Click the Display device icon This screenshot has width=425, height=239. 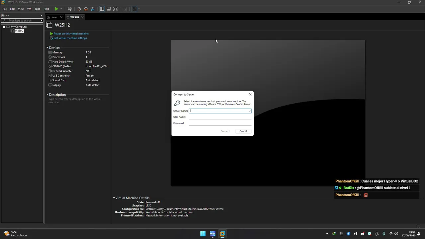[50, 85]
